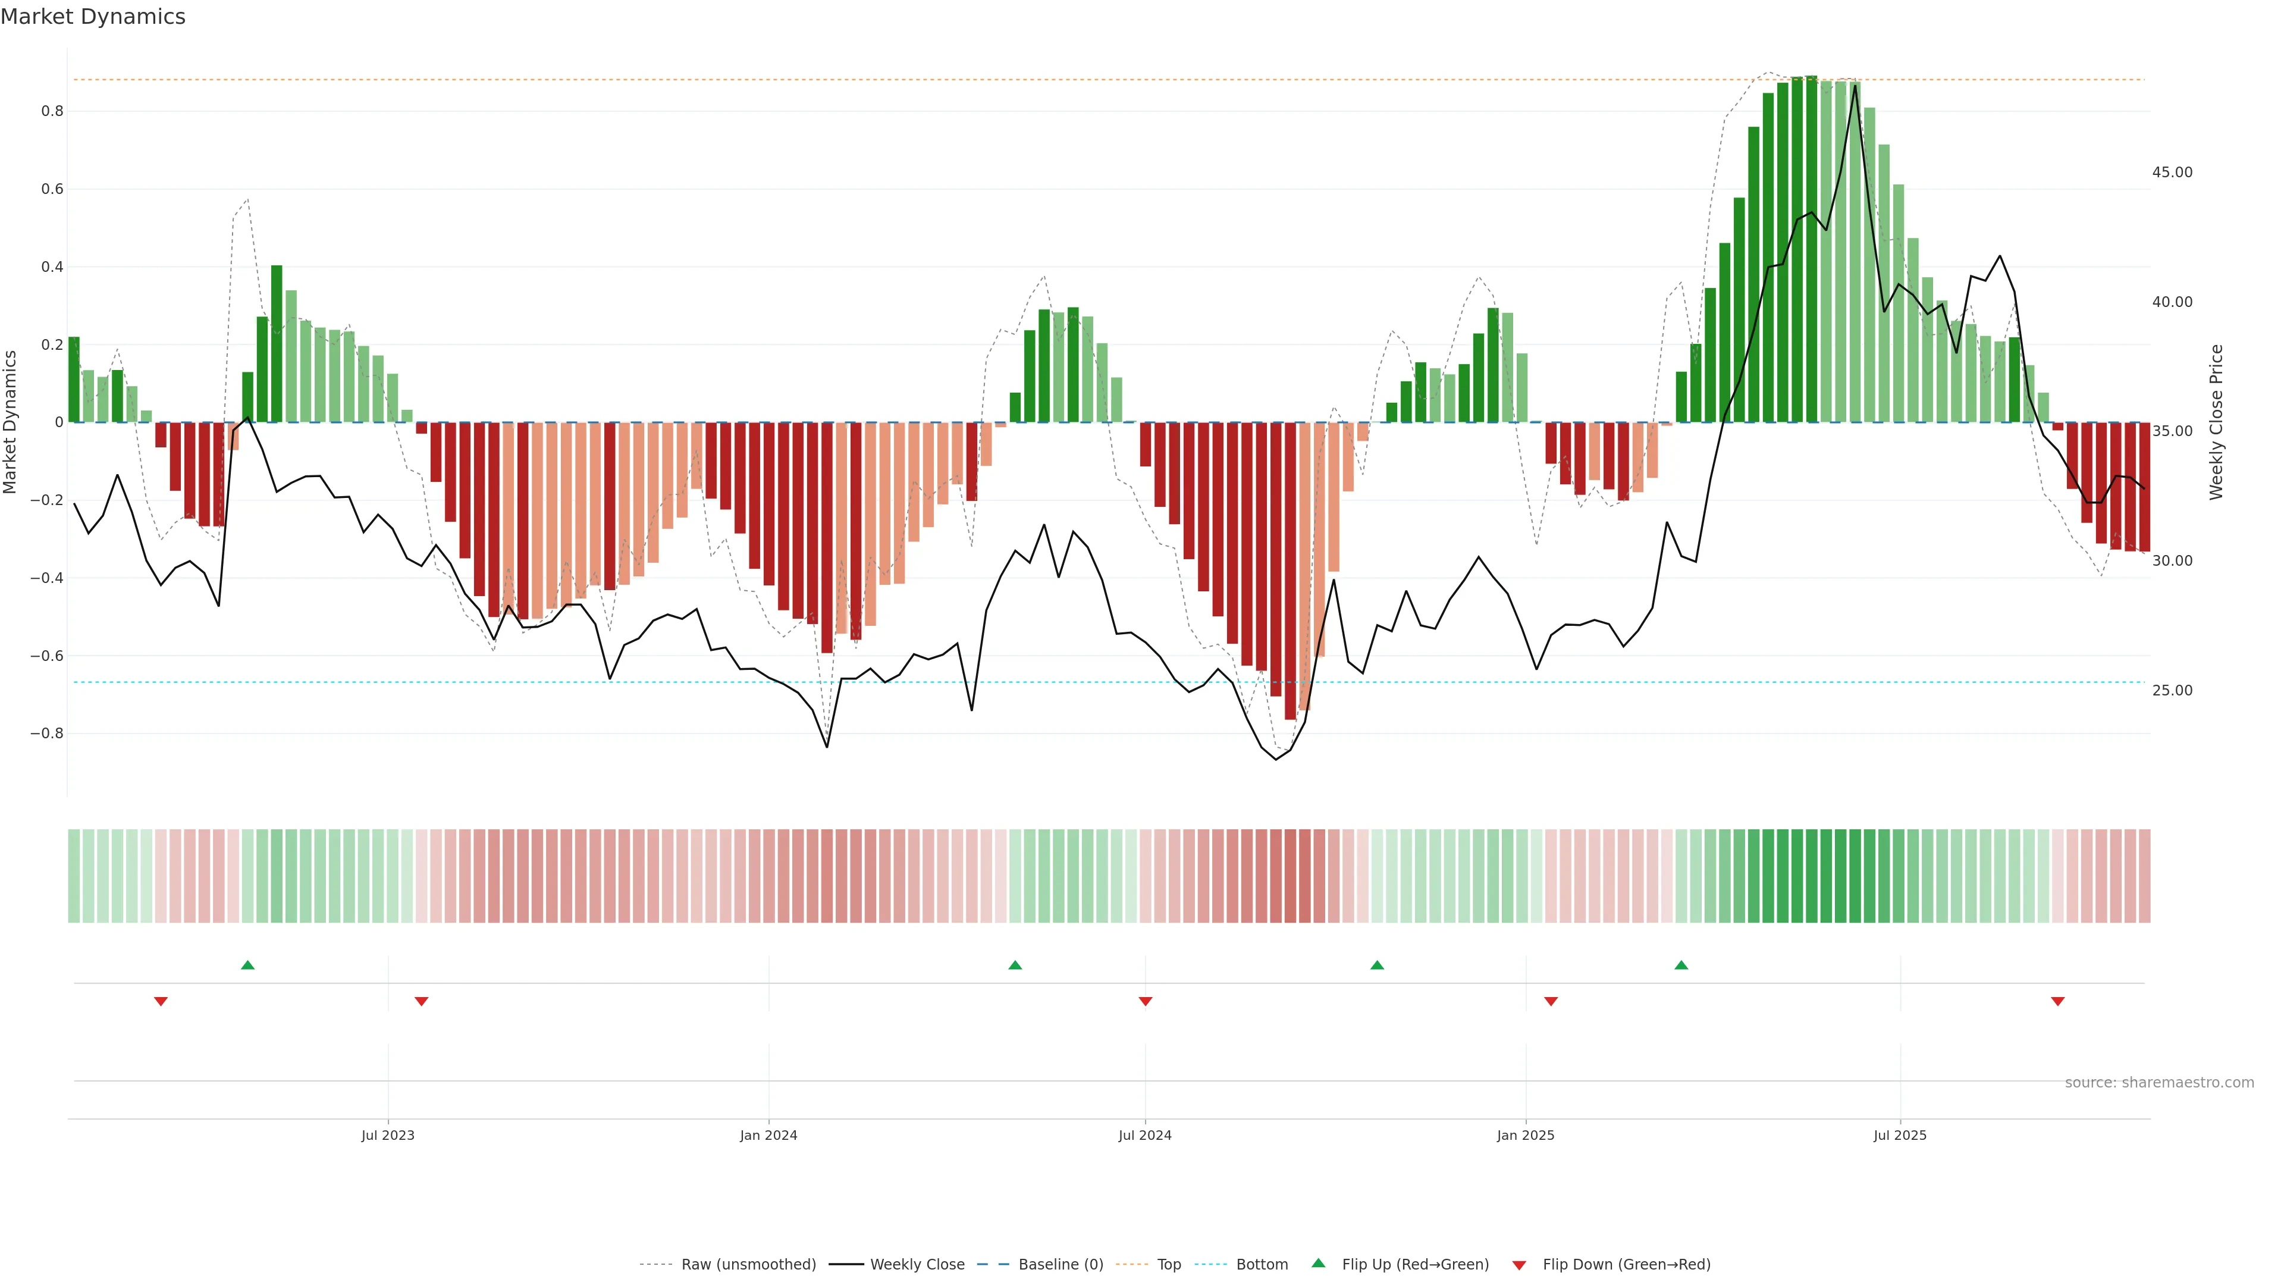Click the last green flip-up triangle marker
This screenshot has width=2284, height=1285.
point(1681,965)
